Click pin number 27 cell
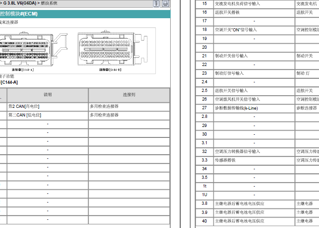319x228 pixels. click(204, 108)
